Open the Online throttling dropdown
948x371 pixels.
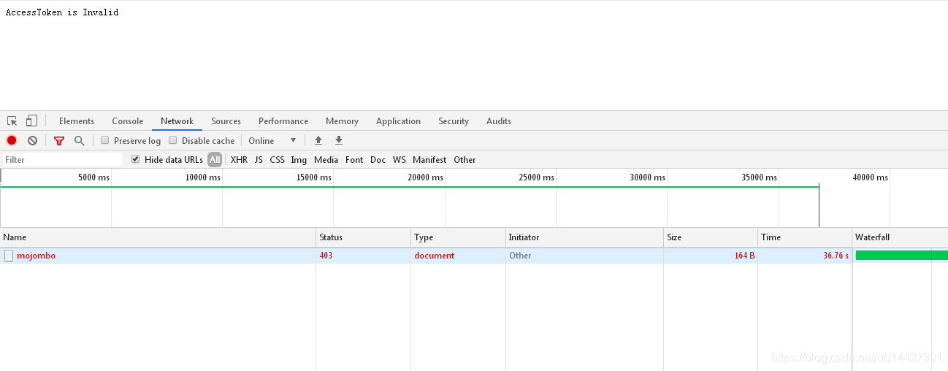pos(272,140)
